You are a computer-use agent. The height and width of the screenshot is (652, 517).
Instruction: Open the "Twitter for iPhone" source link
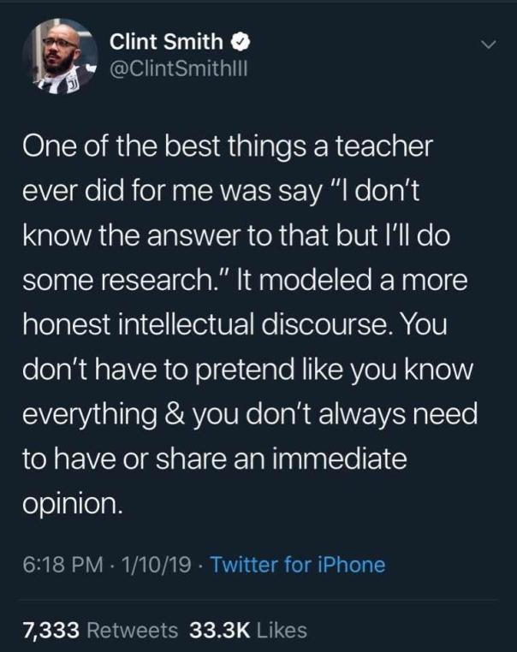pos(297,565)
